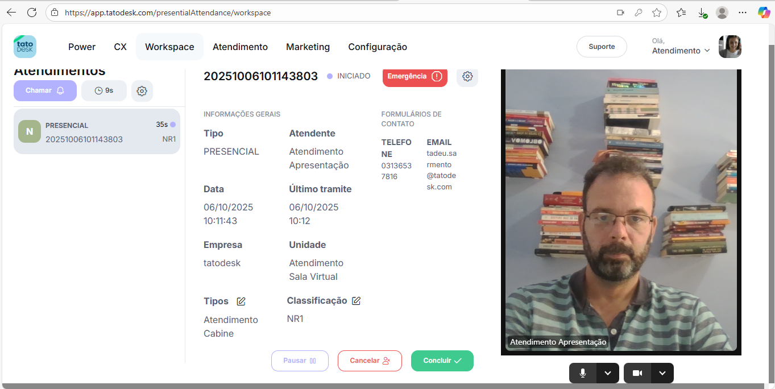Click the browser address bar URL
The width and height of the screenshot is (775, 389).
click(168, 13)
